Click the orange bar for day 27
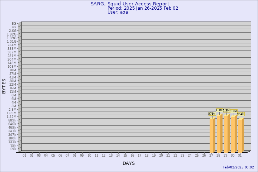 [x=212, y=135]
